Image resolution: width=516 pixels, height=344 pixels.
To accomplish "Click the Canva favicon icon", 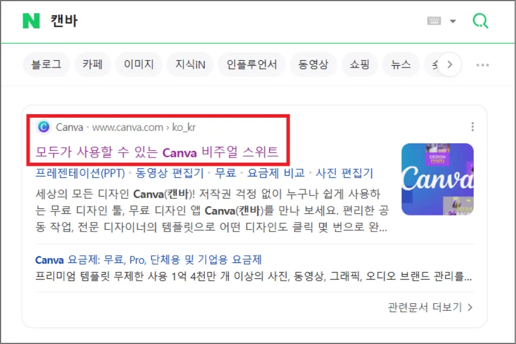I will [x=43, y=127].
